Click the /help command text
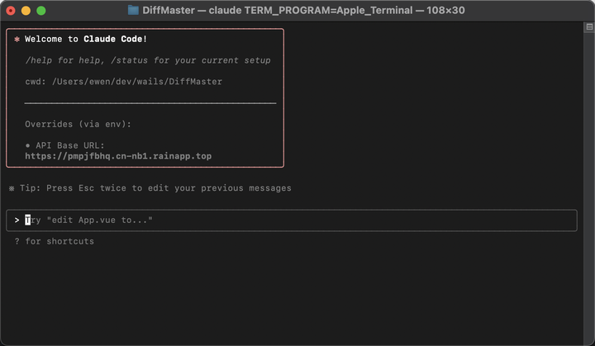The width and height of the screenshot is (595, 346). coord(36,60)
